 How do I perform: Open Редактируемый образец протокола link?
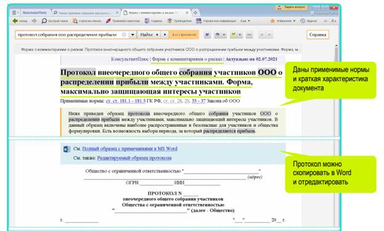[134, 158]
